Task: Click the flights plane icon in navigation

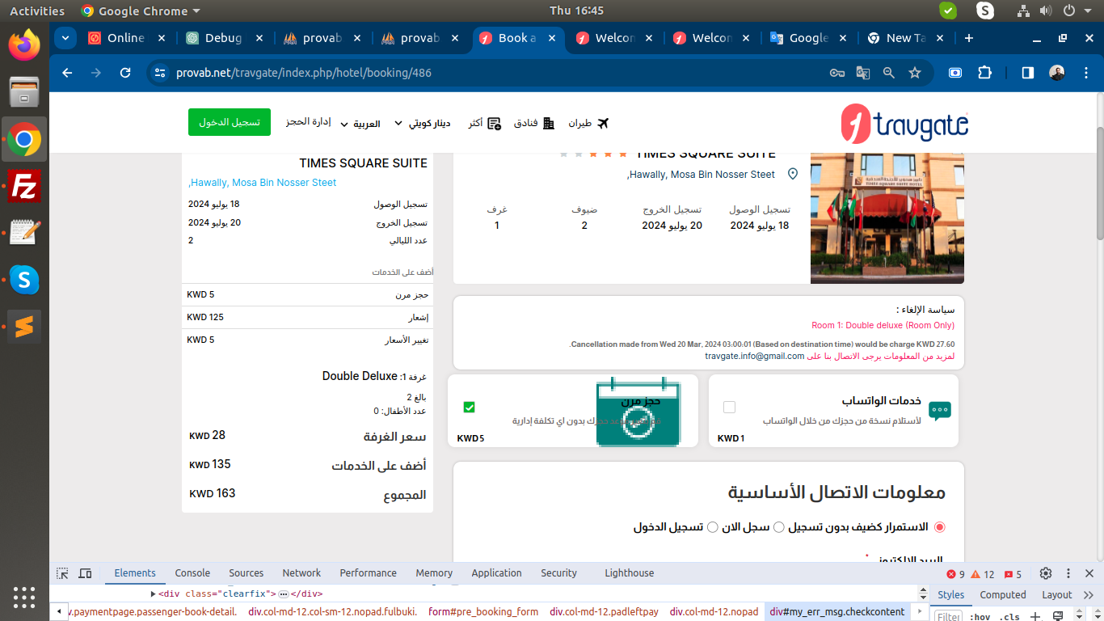Action: coord(601,124)
